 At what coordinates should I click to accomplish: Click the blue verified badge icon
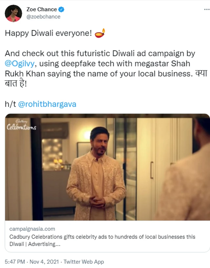click(x=61, y=9)
